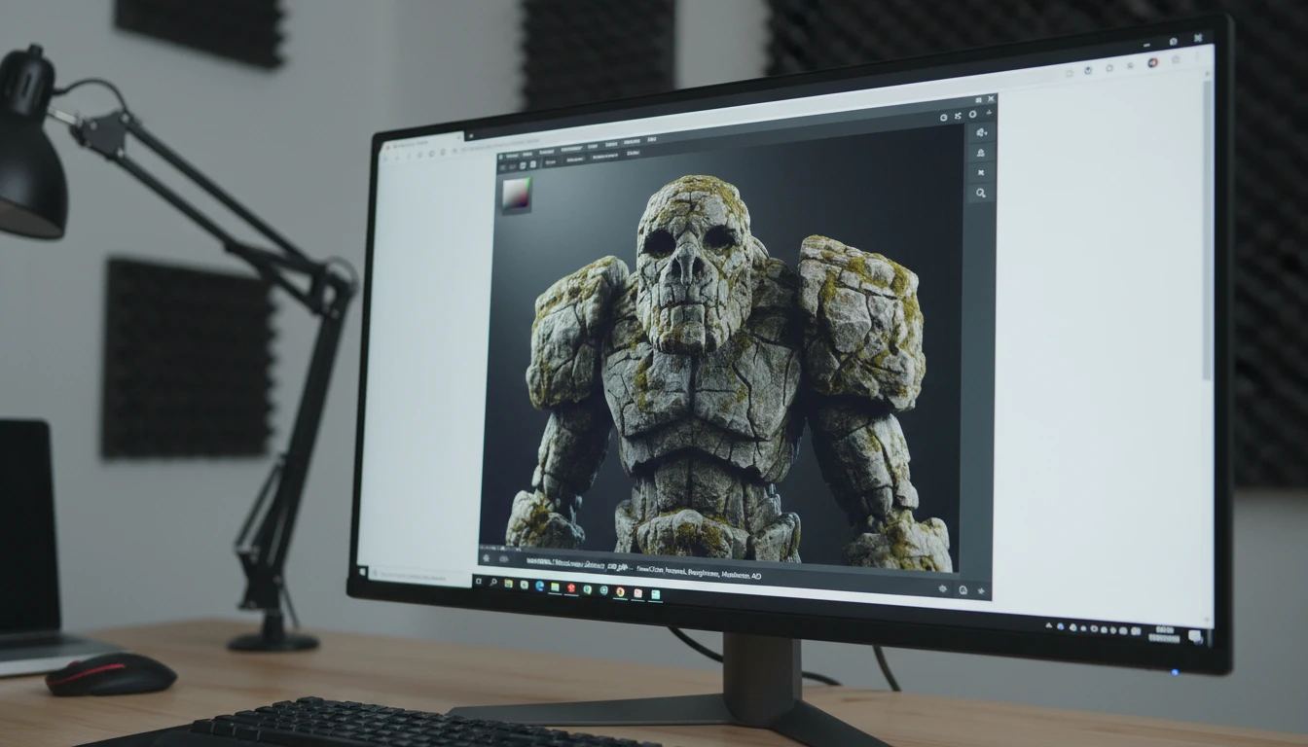This screenshot has height=747, width=1308.
Task: Click the round icon beside the bottom-right star
Action: (963, 590)
